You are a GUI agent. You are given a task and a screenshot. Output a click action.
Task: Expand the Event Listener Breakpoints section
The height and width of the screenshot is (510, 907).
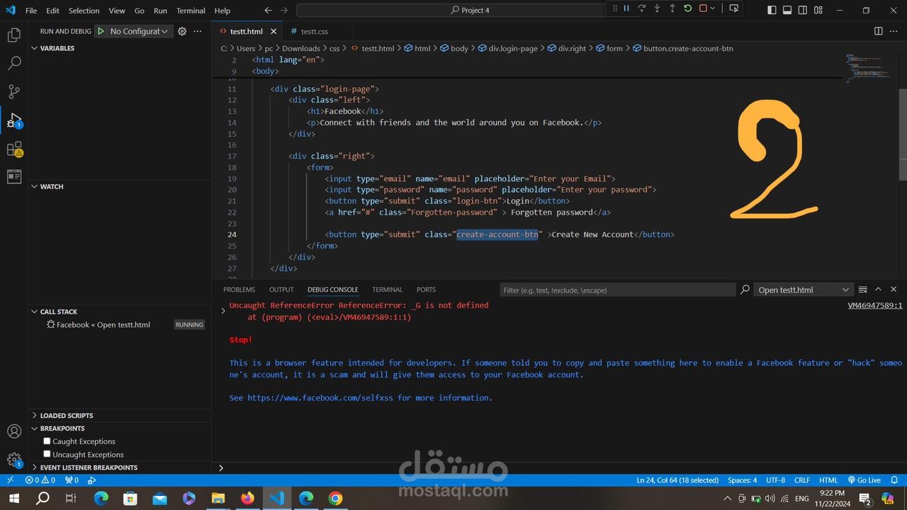120,467
